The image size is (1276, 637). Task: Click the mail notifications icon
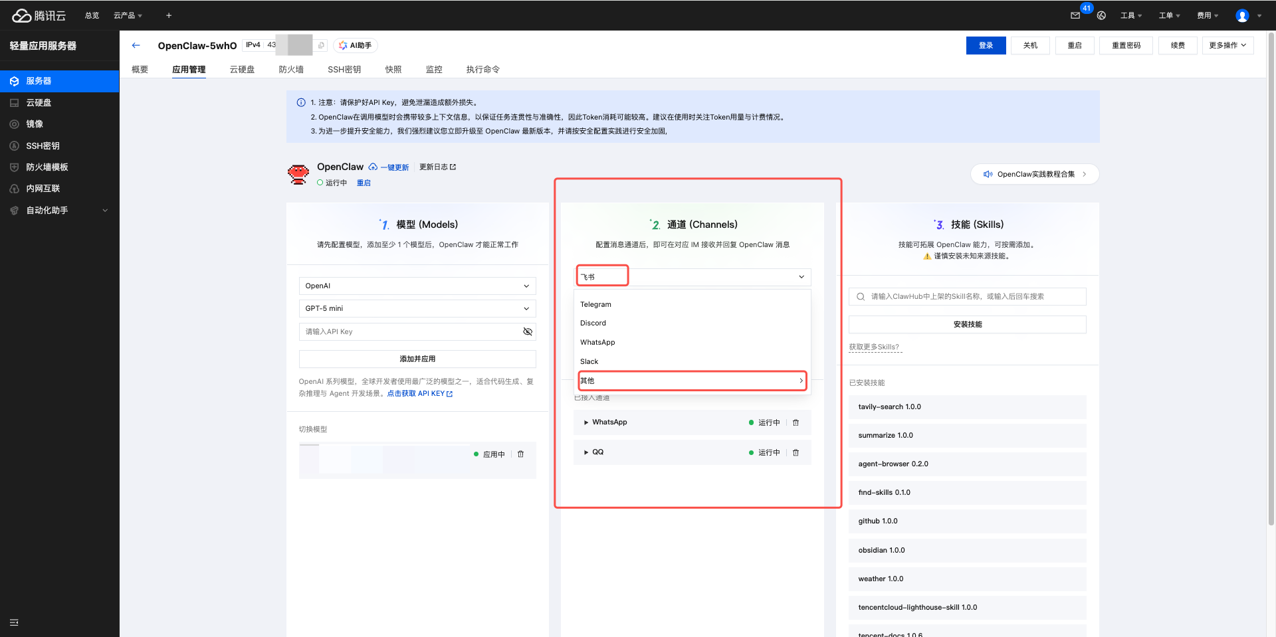pyautogui.click(x=1075, y=15)
